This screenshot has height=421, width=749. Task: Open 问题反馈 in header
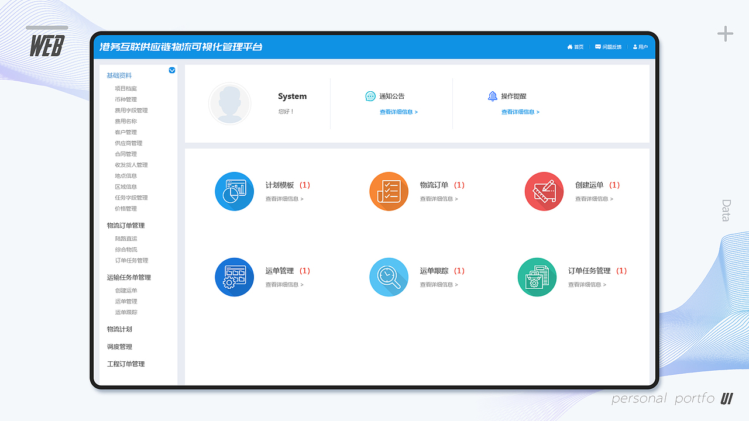[609, 47]
